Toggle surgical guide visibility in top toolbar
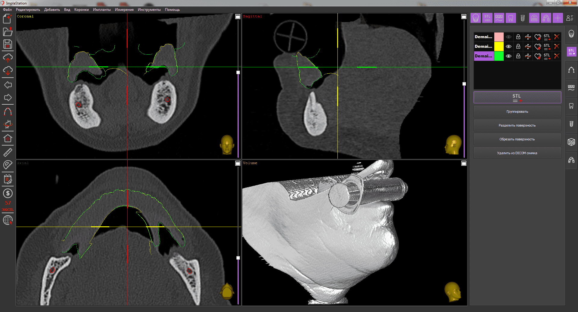This screenshot has width=578, height=312. tap(534, 18)
